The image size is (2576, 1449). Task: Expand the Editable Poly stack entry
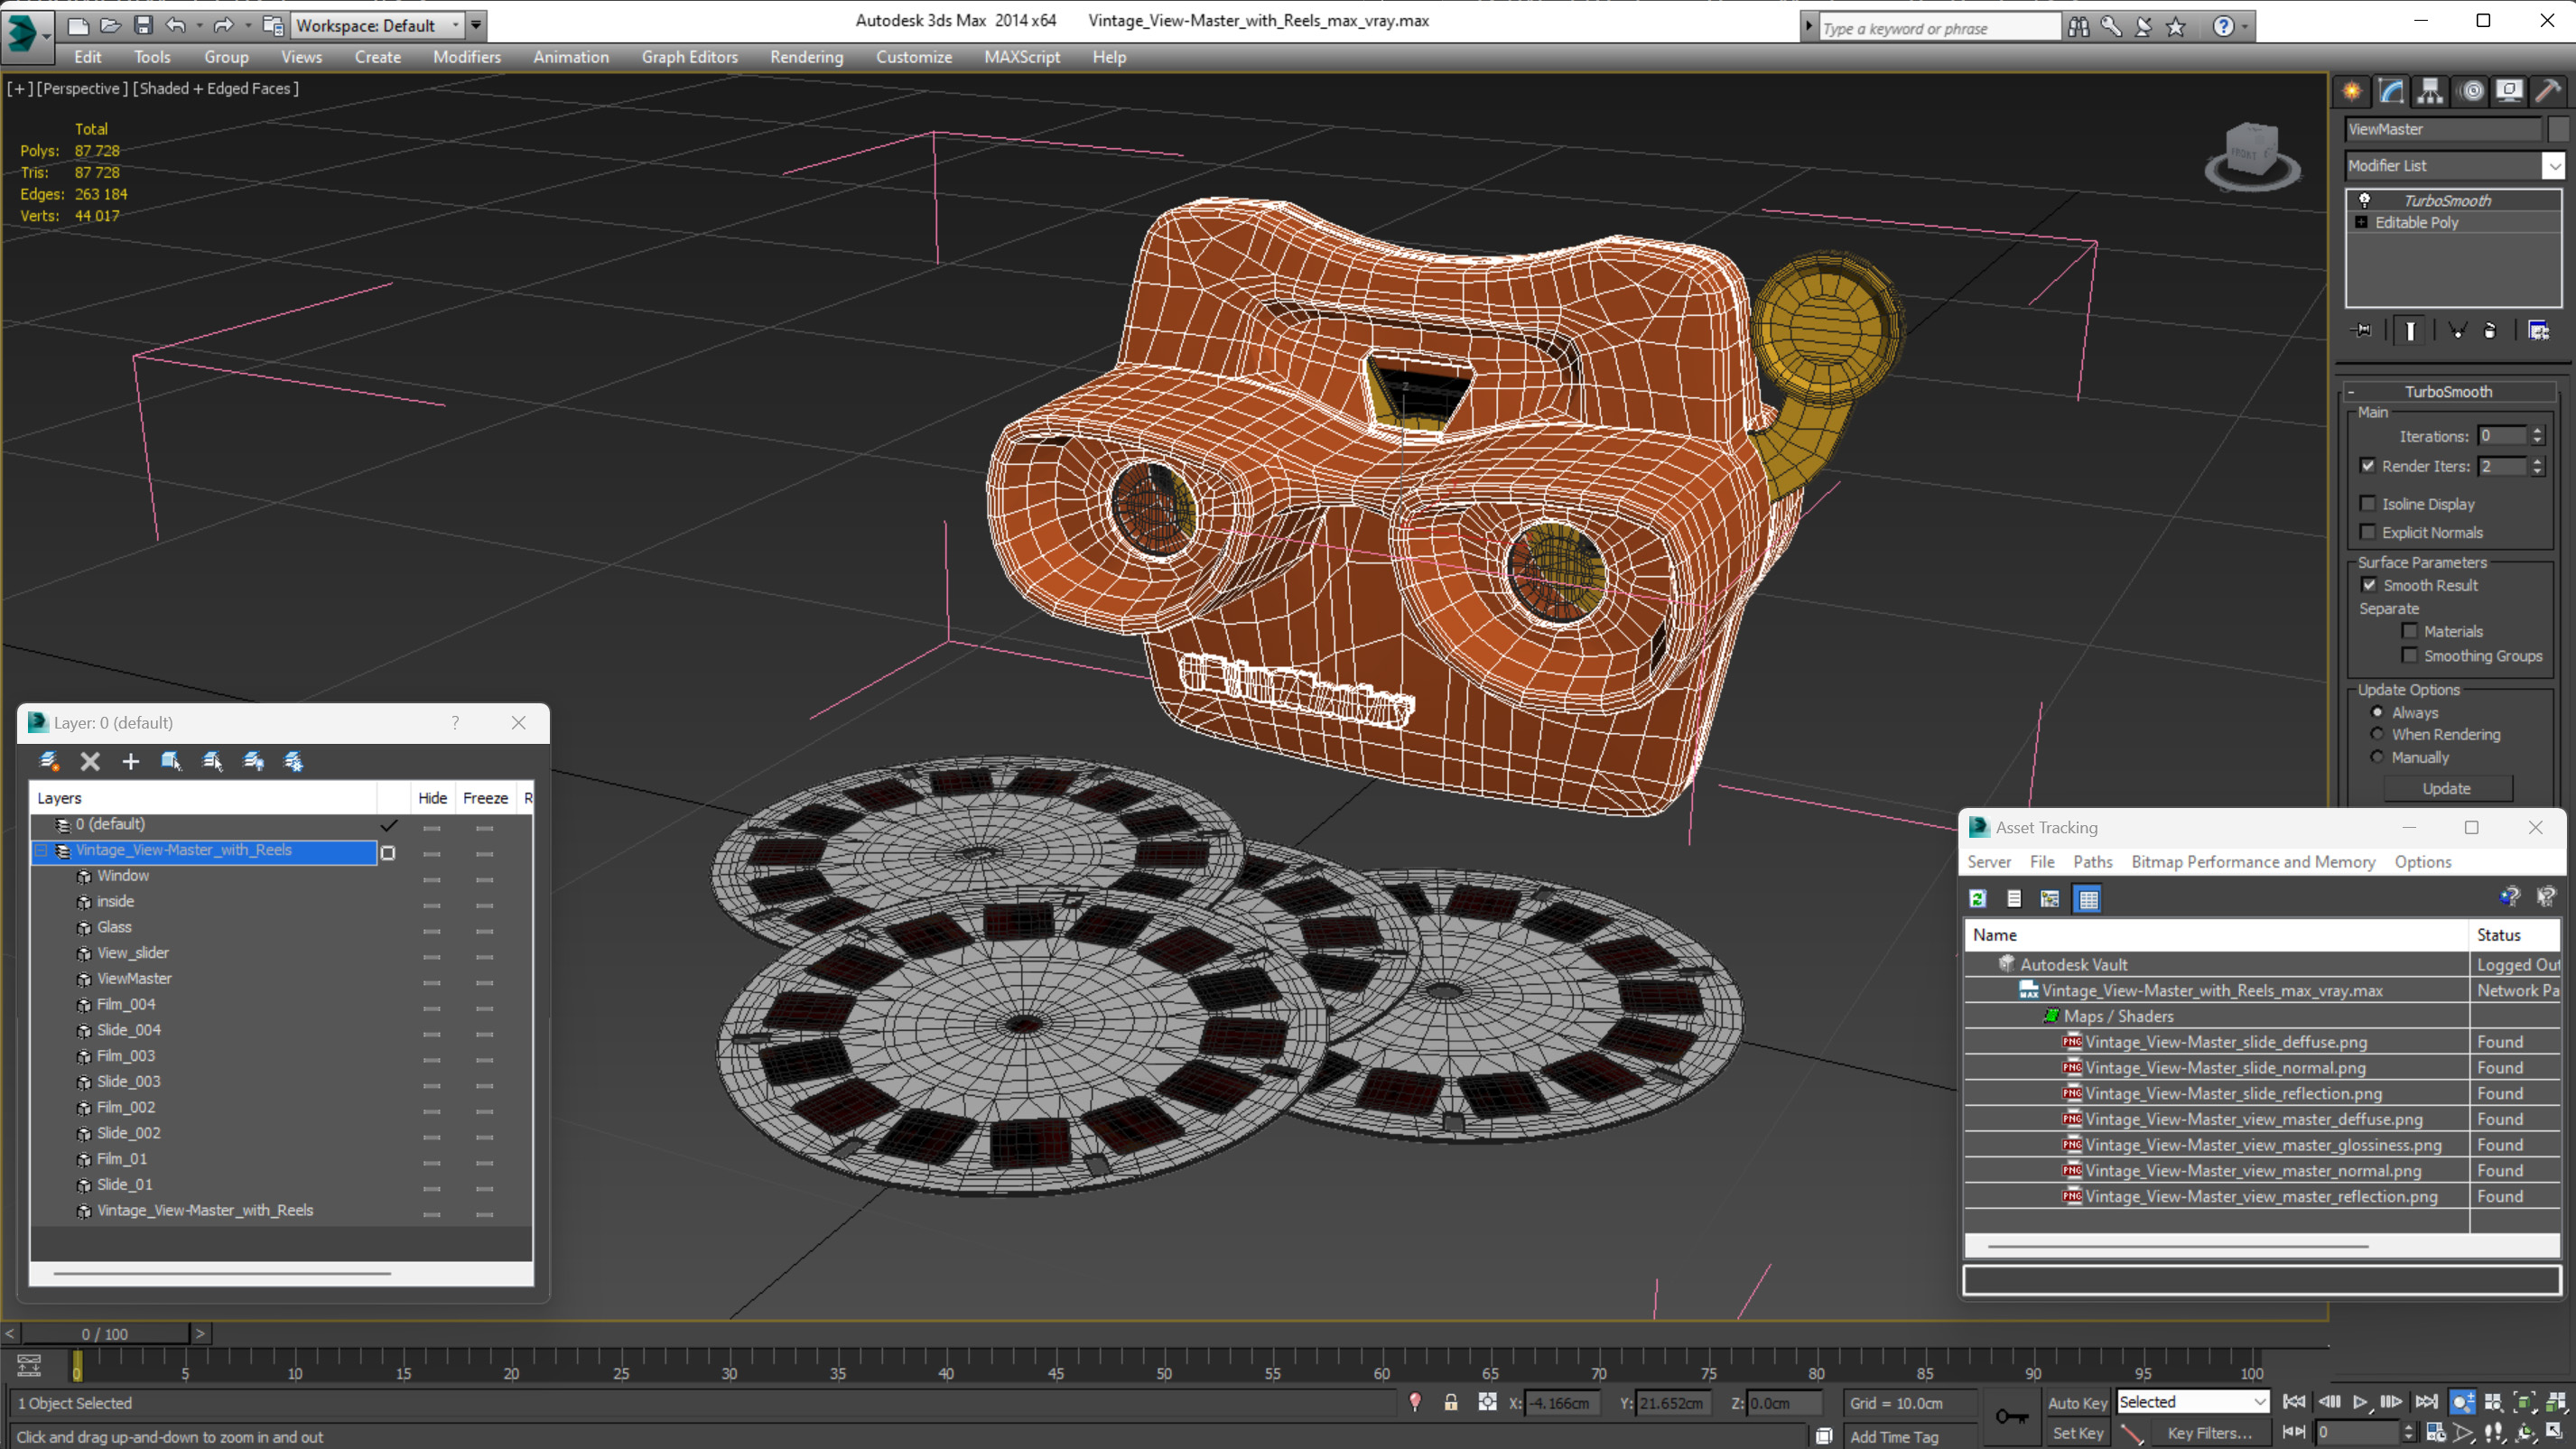coord(2361,222)
